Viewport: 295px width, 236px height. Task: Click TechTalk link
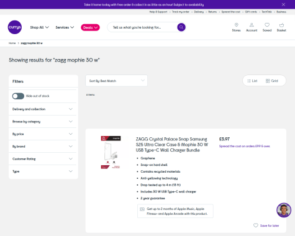pos(266,12)
